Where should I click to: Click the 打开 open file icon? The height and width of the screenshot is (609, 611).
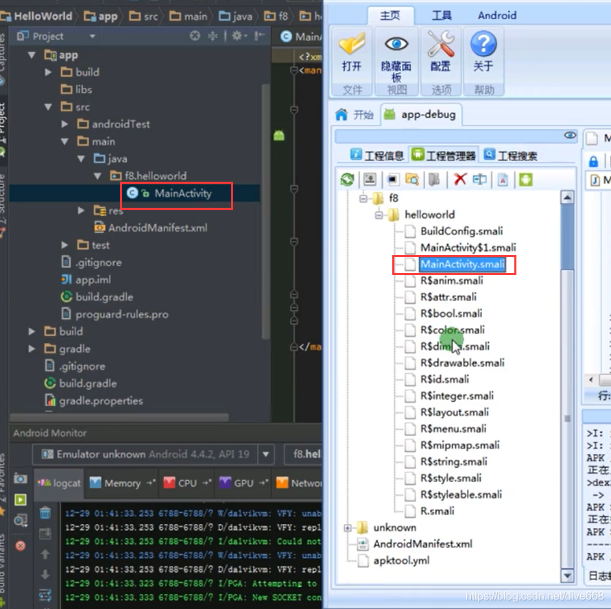pyautogui.click(x=352, y=44)
